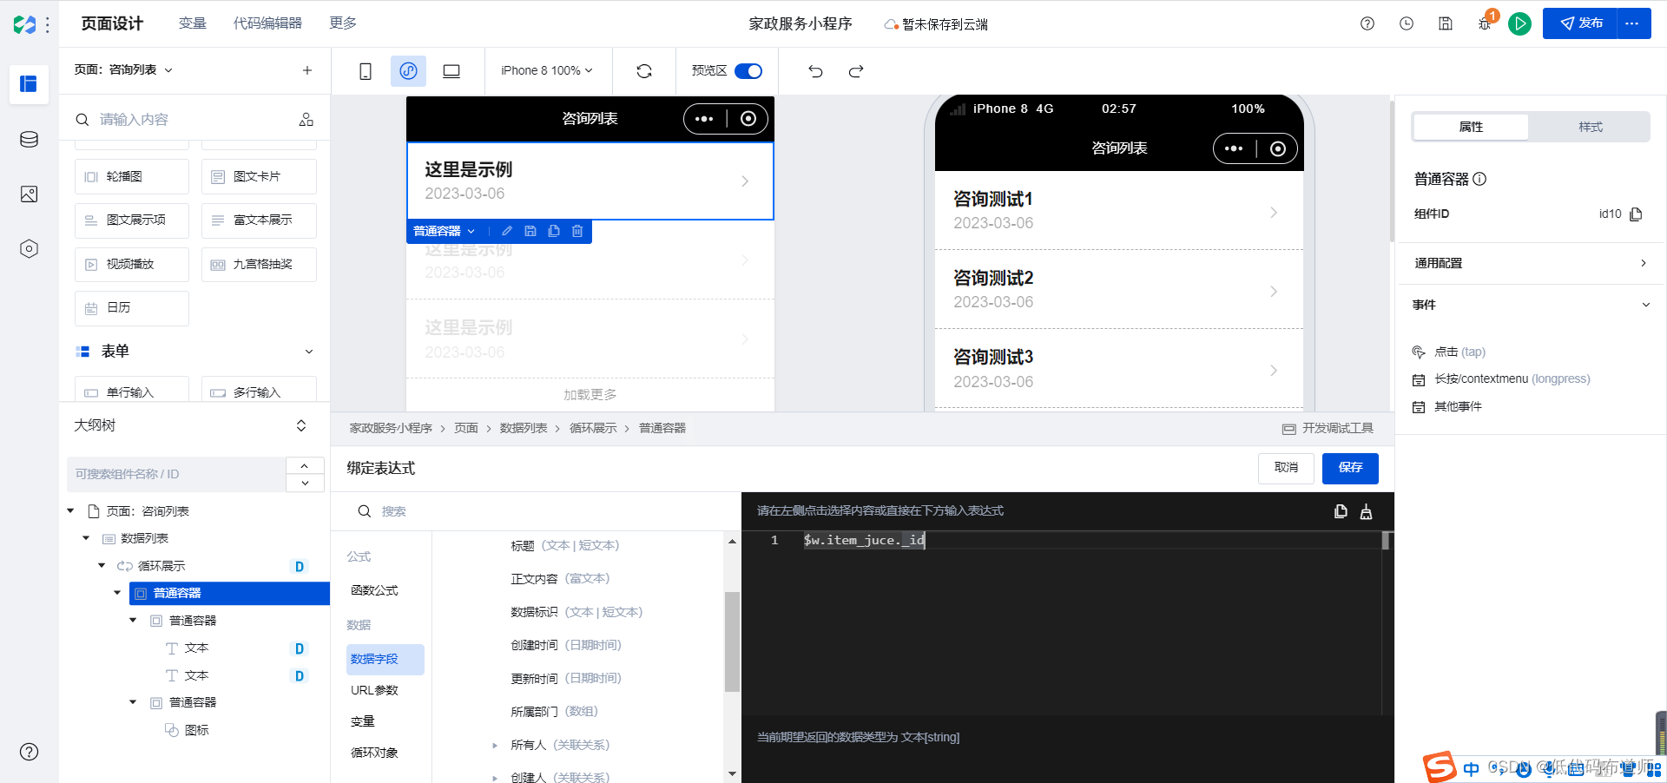Switch to the 样式 tab
This screenshot has height=783, width=1667.
pos(1590,127)
